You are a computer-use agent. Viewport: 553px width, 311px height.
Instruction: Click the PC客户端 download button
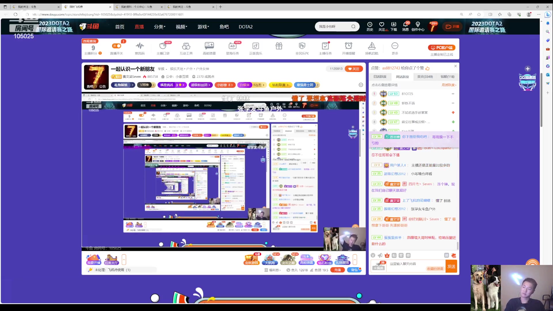click(x=442, y=48)
